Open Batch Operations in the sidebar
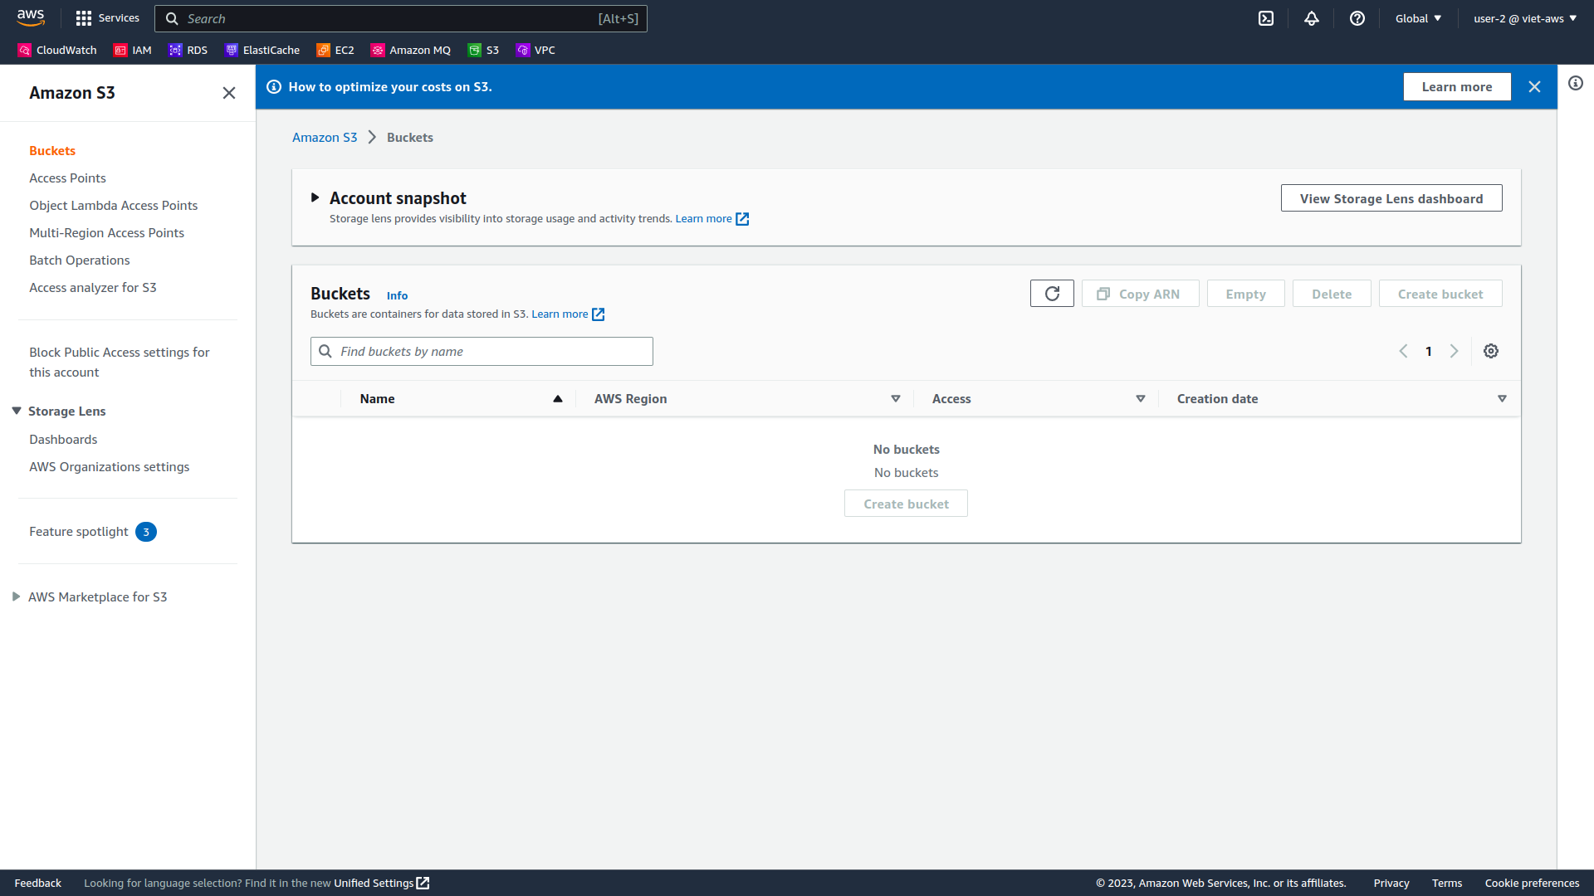Image resolution: width=1594 pixels, height=896 pixels. [x=79, y=261]
